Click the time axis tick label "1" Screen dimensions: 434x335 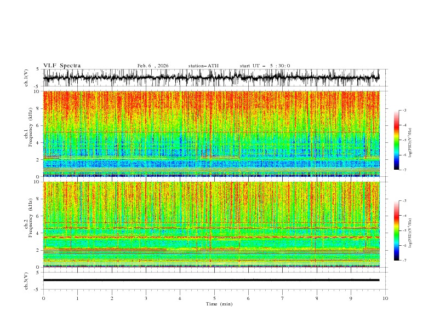[x=78, y=298]
